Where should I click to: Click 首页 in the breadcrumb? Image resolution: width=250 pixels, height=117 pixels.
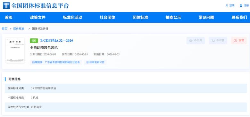pyautogui.click(x=4, y=29)
